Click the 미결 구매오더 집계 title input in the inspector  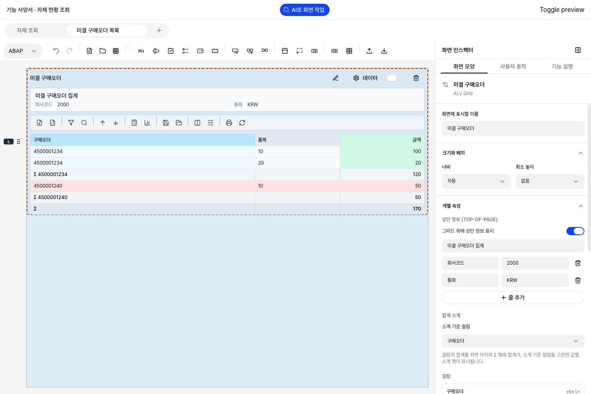click(513, 246)
